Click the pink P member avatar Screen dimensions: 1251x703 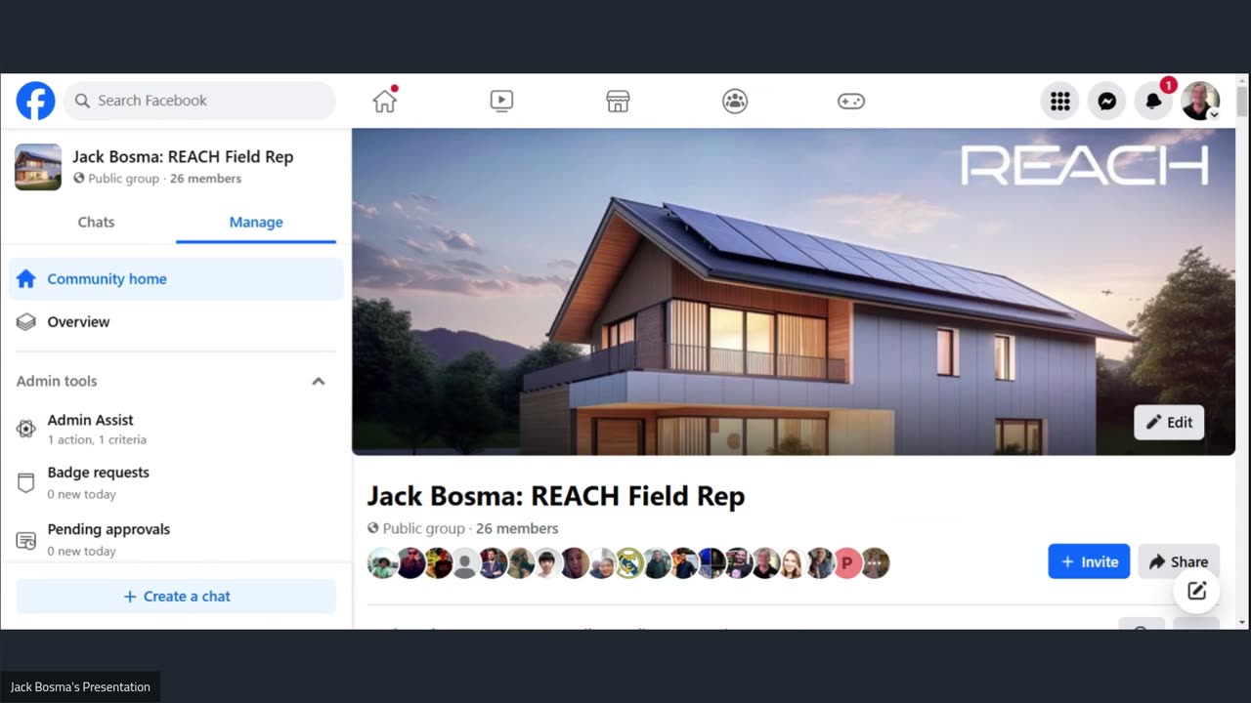pos(847,563)
